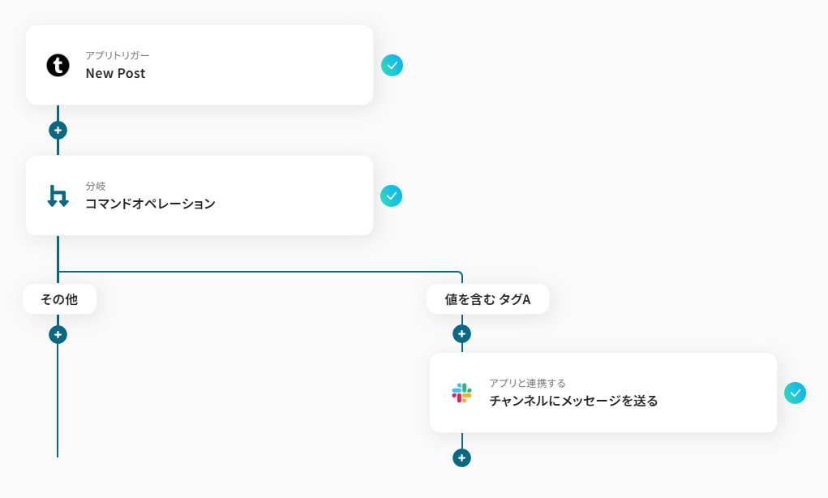Open the チャンネルにメッセージを送る action
This screenshot has height=498, width=828.
(x=573, y=401)
